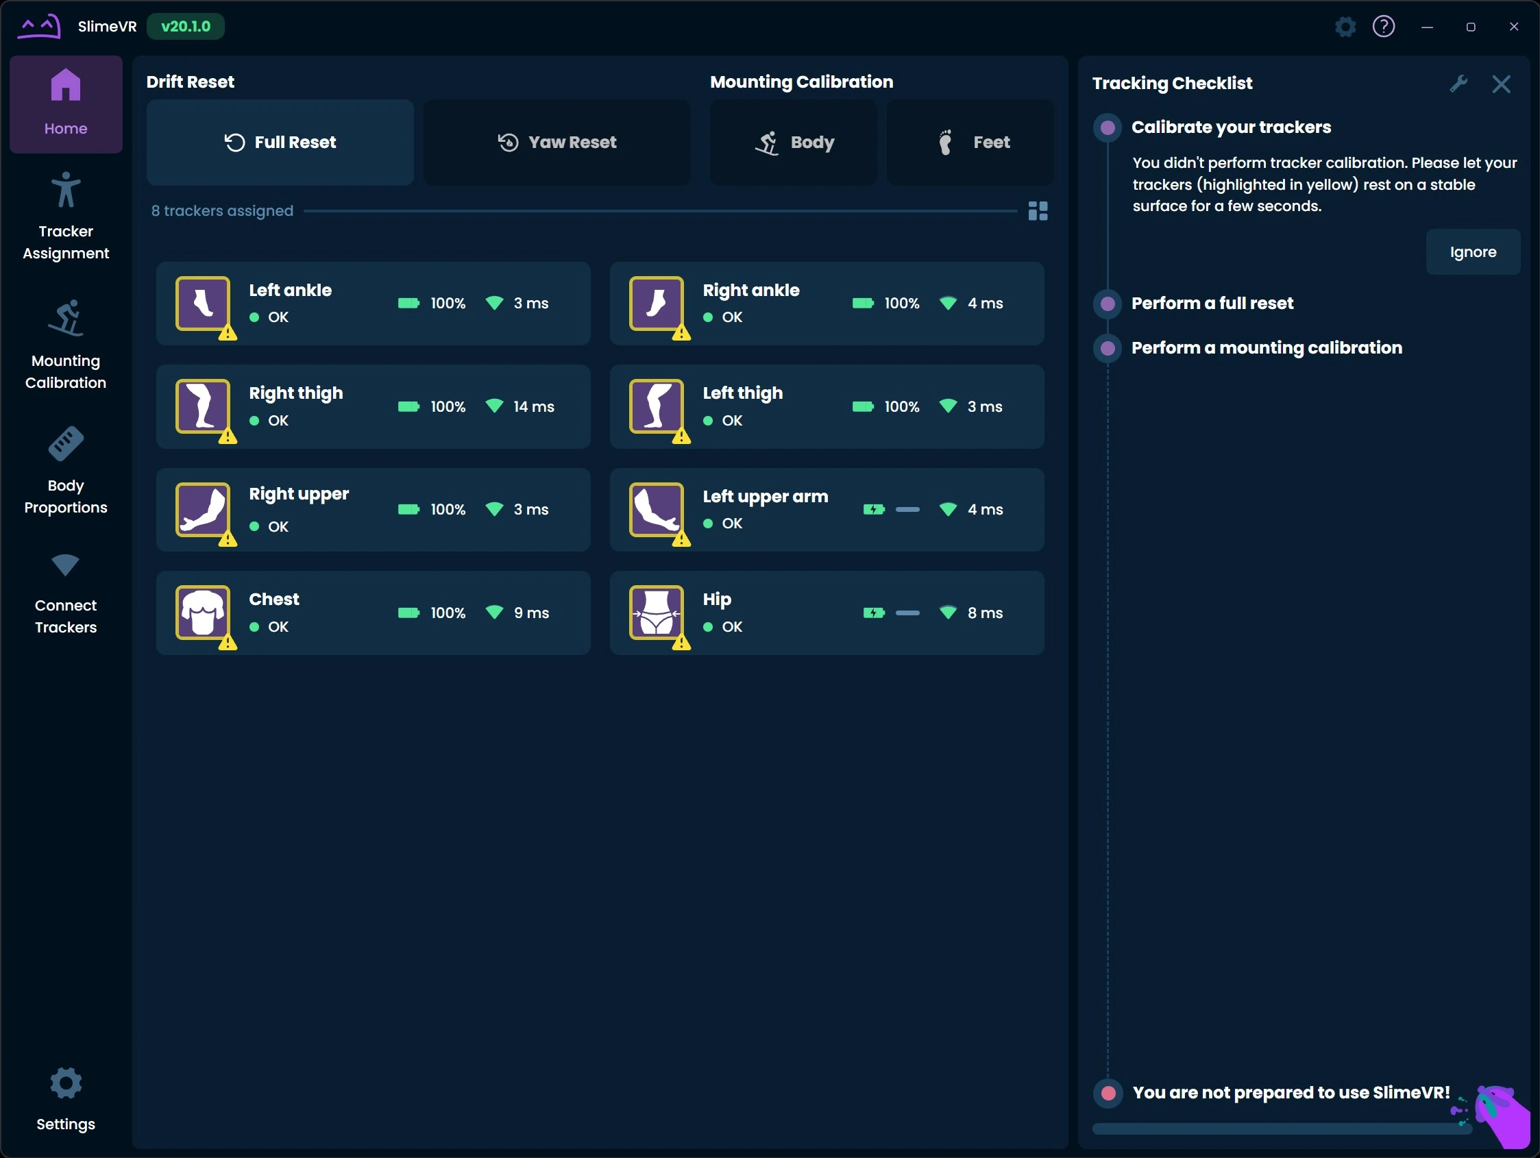
Task: Ignore the tracker calibration warning
Action: click(1473, 252)
